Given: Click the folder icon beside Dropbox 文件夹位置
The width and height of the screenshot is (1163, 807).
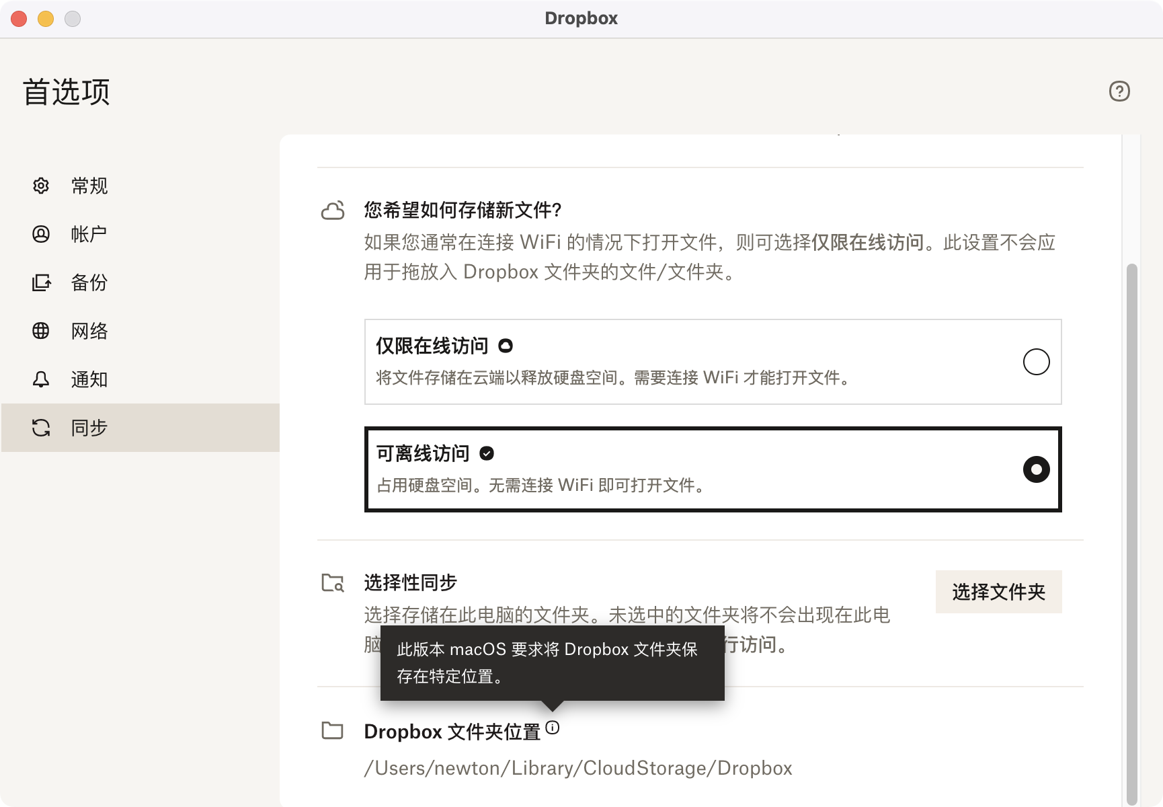Looking at the screenshot, I should (x=333, y=730).
